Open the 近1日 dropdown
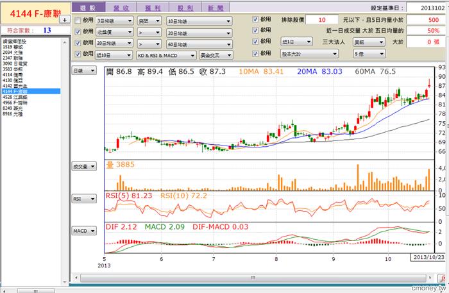 296,42
